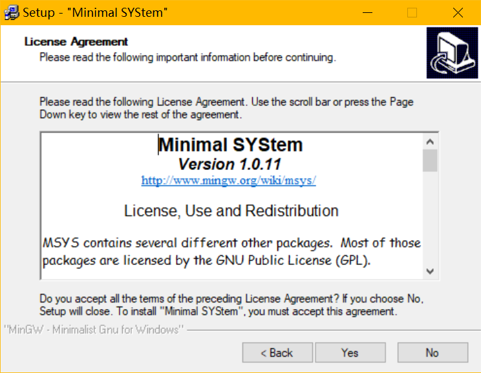Close the Setup window
Screen dimensions: 481x373
458,12
